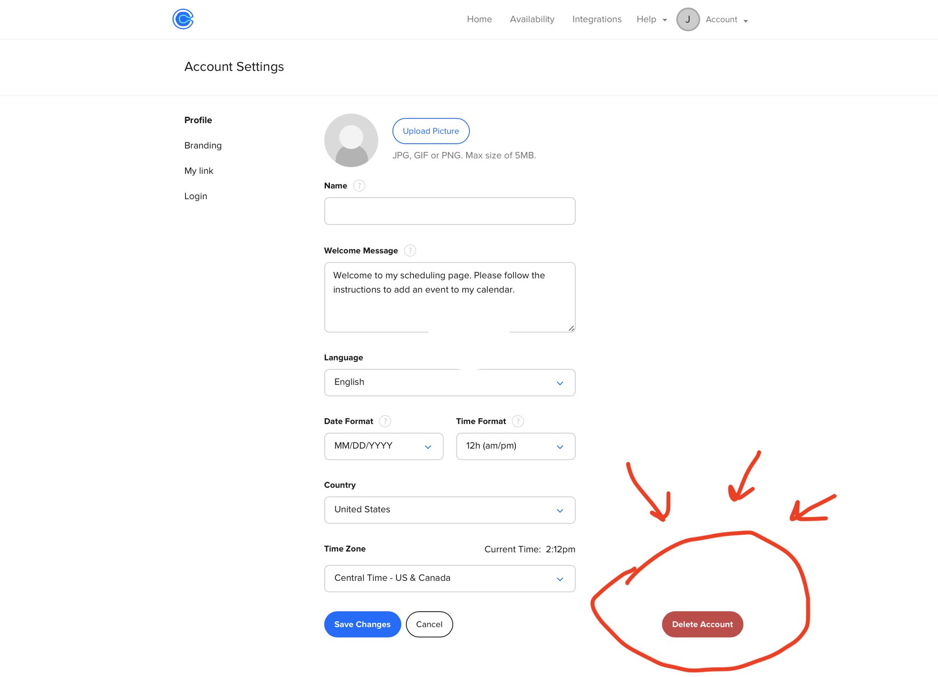Expand the Country dropdown
The height and width of the screenshot is (677, 938).
(449, 510)
